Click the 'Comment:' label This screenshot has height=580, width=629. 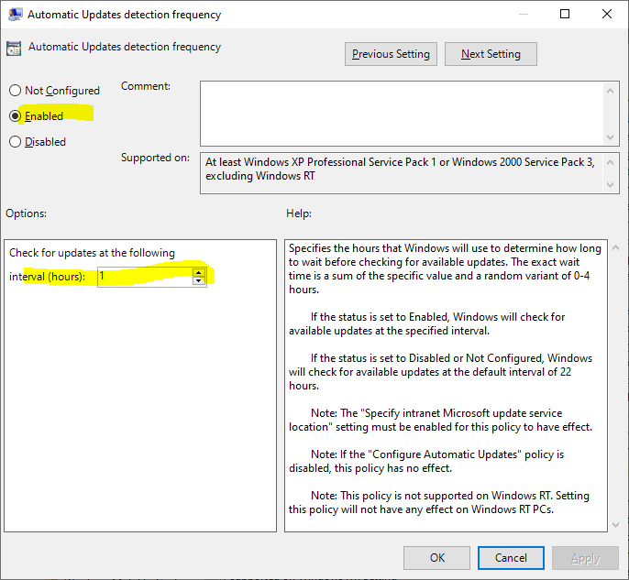click(146, 86)
